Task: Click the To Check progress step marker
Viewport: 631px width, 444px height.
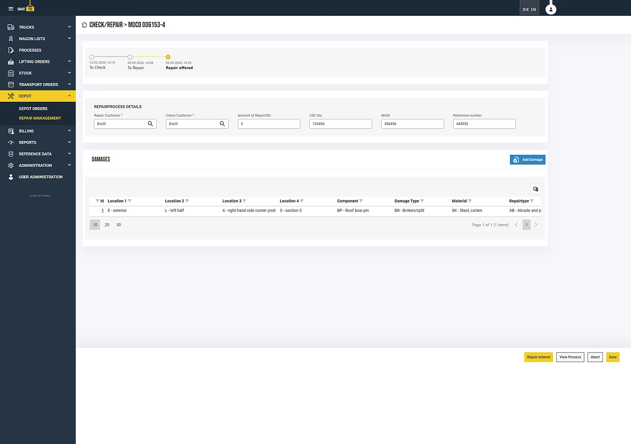Action: click(92, 57)
